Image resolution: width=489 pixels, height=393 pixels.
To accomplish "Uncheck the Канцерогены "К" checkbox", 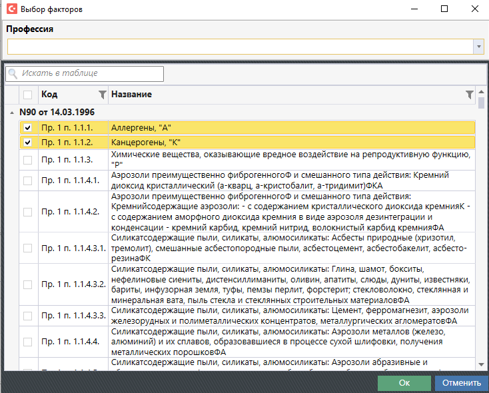I will point(27,143).
